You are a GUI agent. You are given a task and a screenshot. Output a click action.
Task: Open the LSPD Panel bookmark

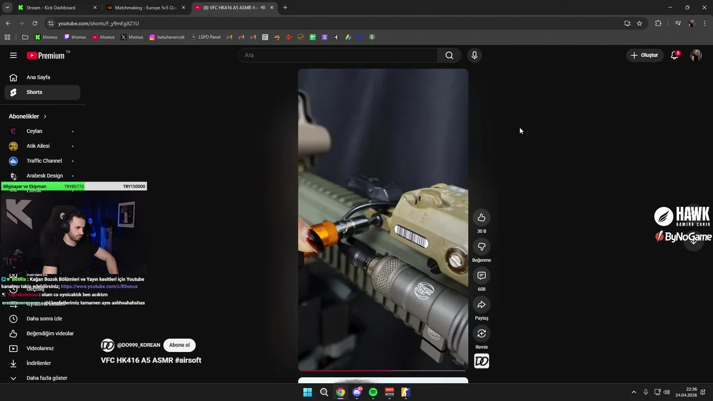(206, 37)
